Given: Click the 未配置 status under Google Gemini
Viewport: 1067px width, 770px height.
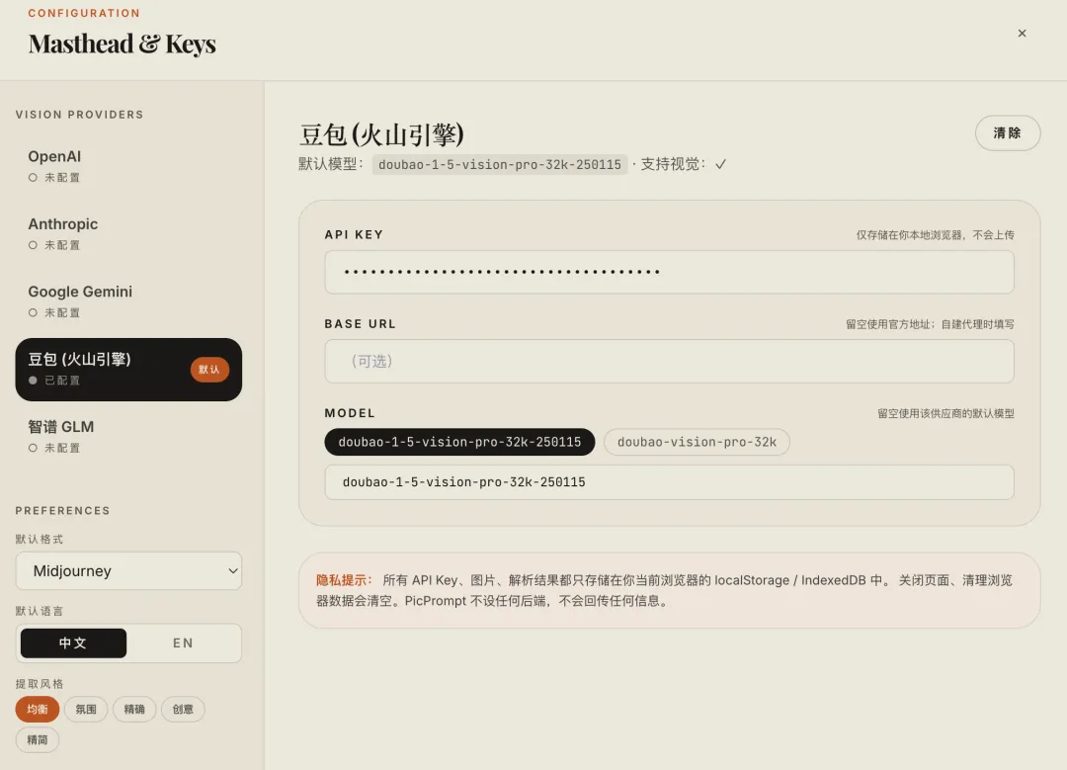Looking at the screenshot, I should click(x=54, y=312).
